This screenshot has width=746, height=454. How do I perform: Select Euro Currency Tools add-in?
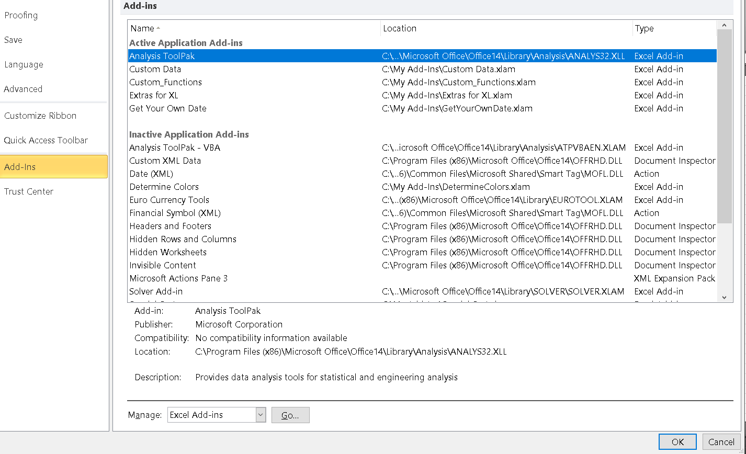pos(422,200)
